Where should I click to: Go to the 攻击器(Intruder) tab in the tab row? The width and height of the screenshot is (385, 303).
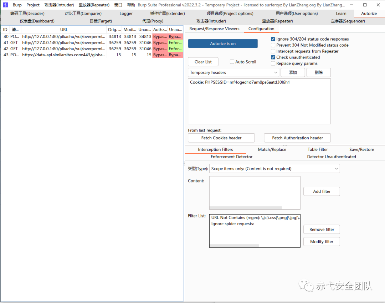click(211, 21)
